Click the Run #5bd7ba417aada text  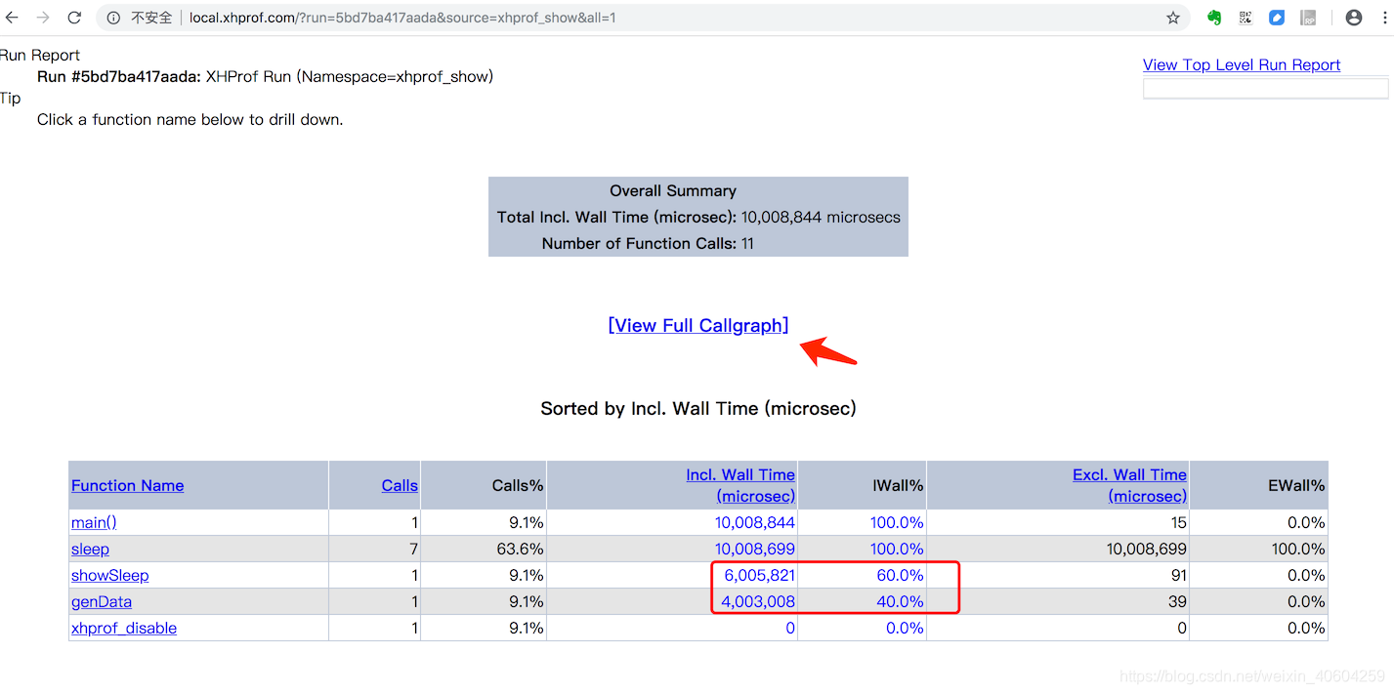[119, 76]
